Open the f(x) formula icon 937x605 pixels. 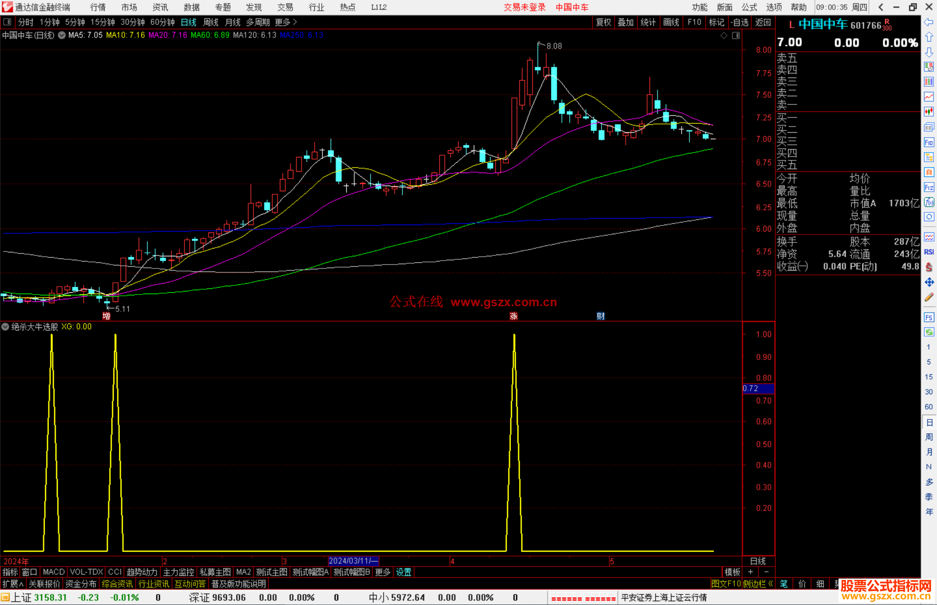(929, 203)
